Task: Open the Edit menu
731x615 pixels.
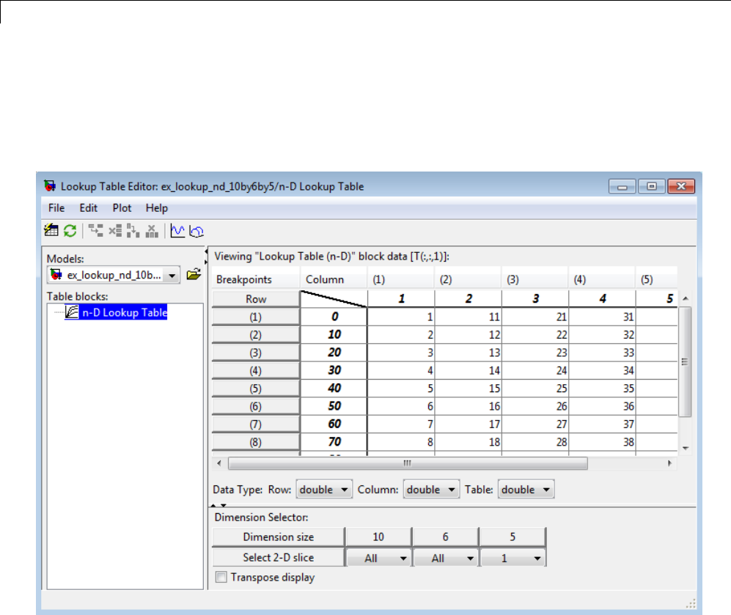Action: [88, 208]
